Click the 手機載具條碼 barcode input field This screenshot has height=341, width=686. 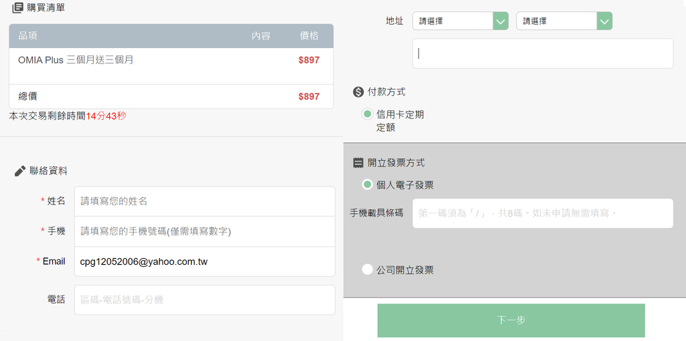click(543, 213)
